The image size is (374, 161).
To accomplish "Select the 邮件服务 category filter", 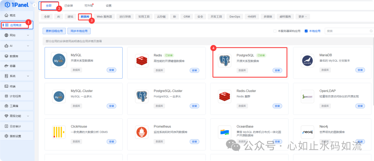I will (285, 17).
